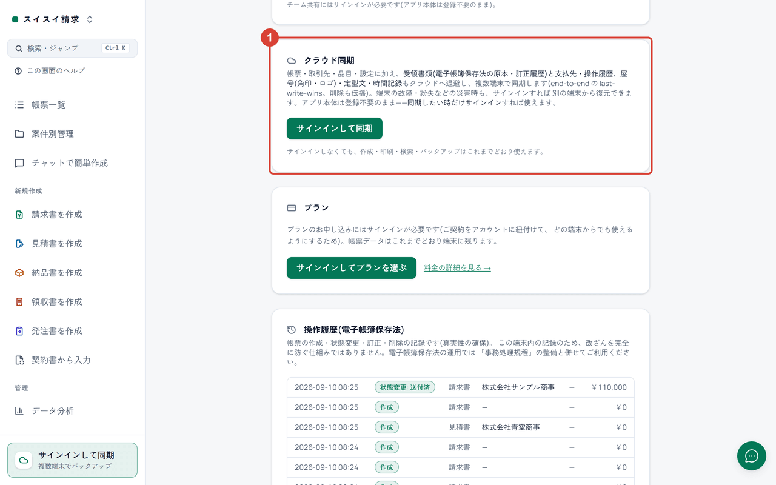Click the 見積書を作成 estimate icon

pos(19,244)
